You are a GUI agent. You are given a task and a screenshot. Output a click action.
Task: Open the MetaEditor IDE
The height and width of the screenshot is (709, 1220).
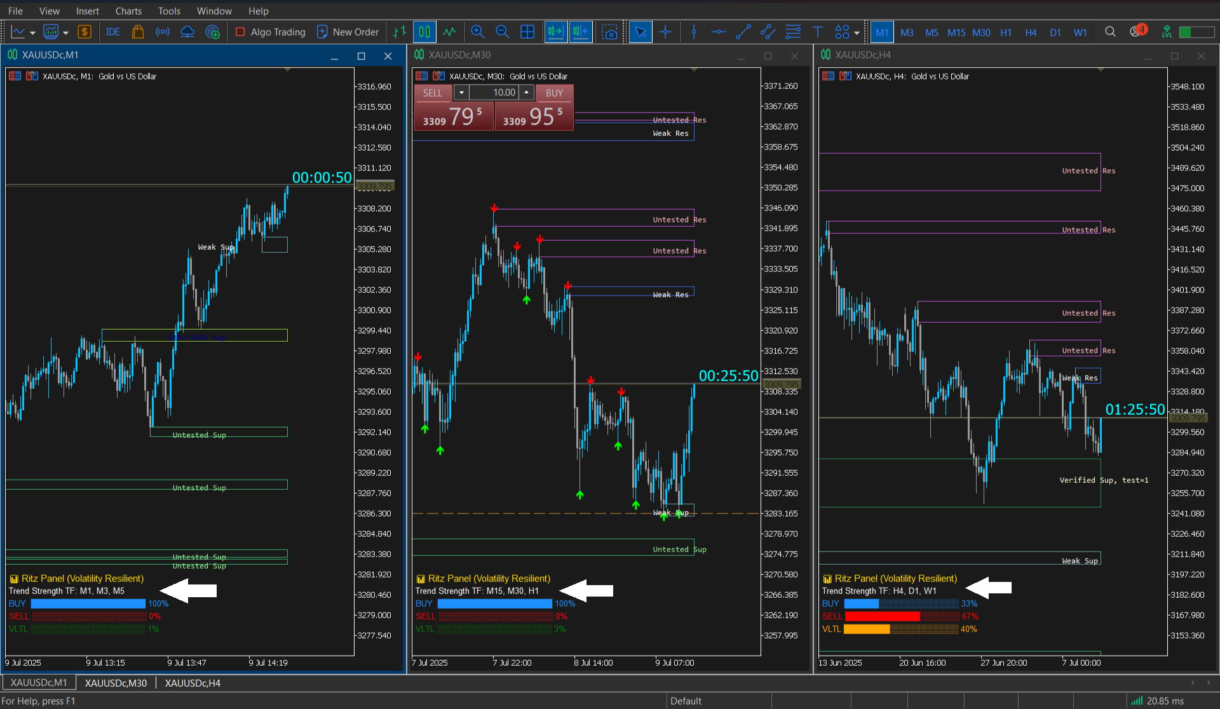112,32
